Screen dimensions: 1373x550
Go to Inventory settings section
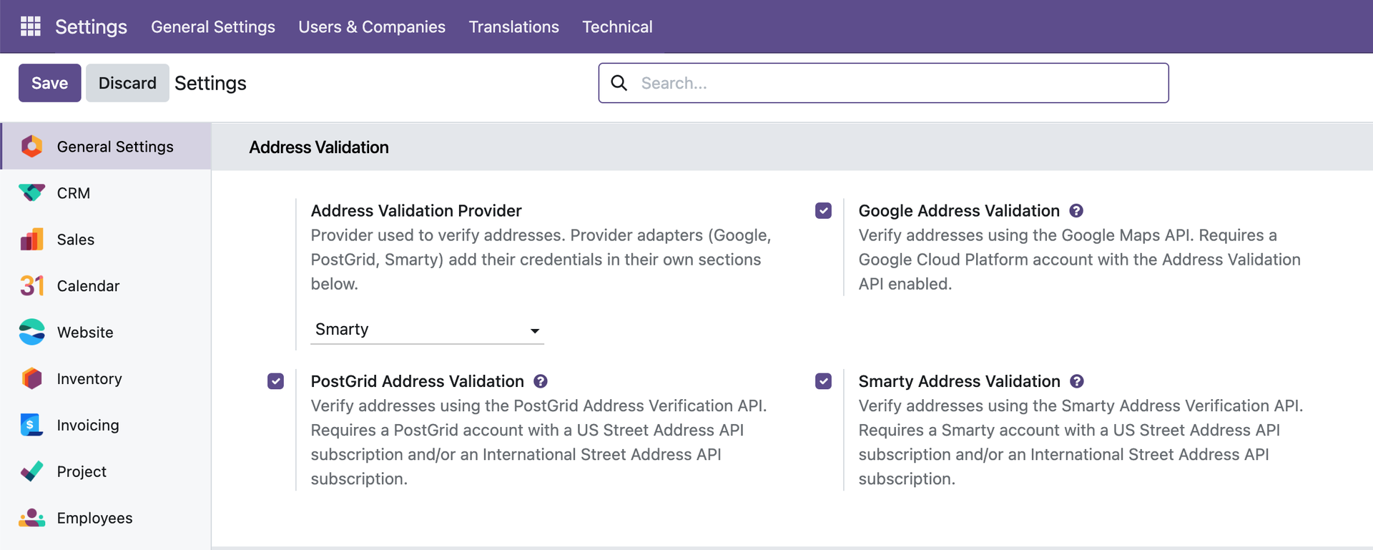pyautogui.click(x=106, y=379)
